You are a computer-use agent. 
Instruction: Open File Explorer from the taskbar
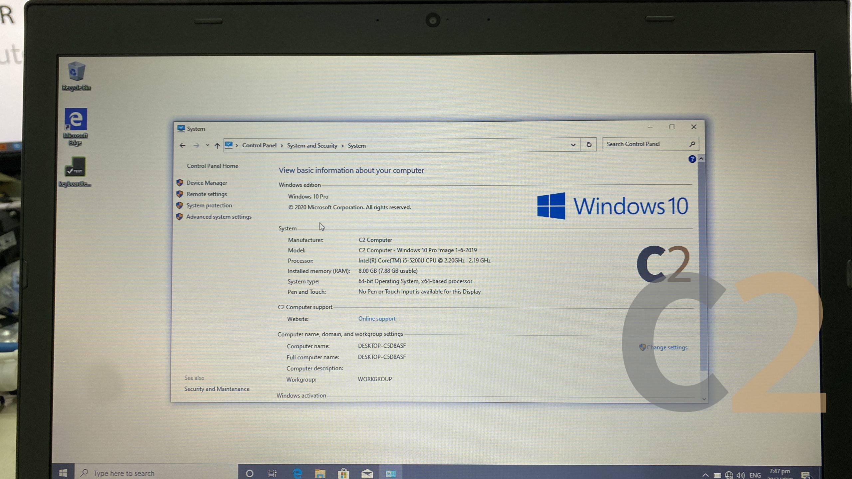click(x=320, y=473)
